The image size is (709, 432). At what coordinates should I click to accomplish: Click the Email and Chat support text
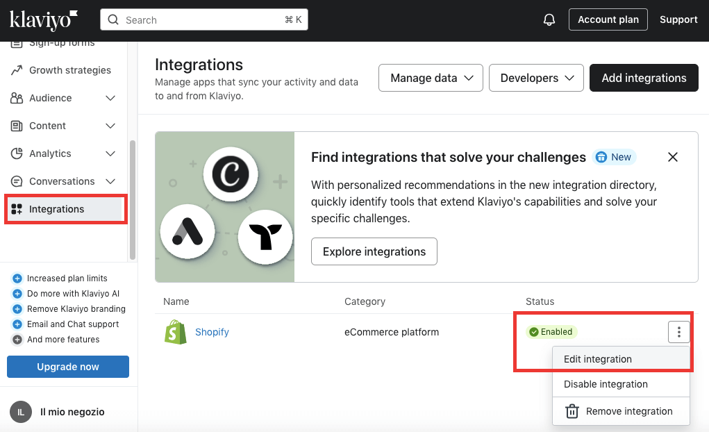coord(73,324)
